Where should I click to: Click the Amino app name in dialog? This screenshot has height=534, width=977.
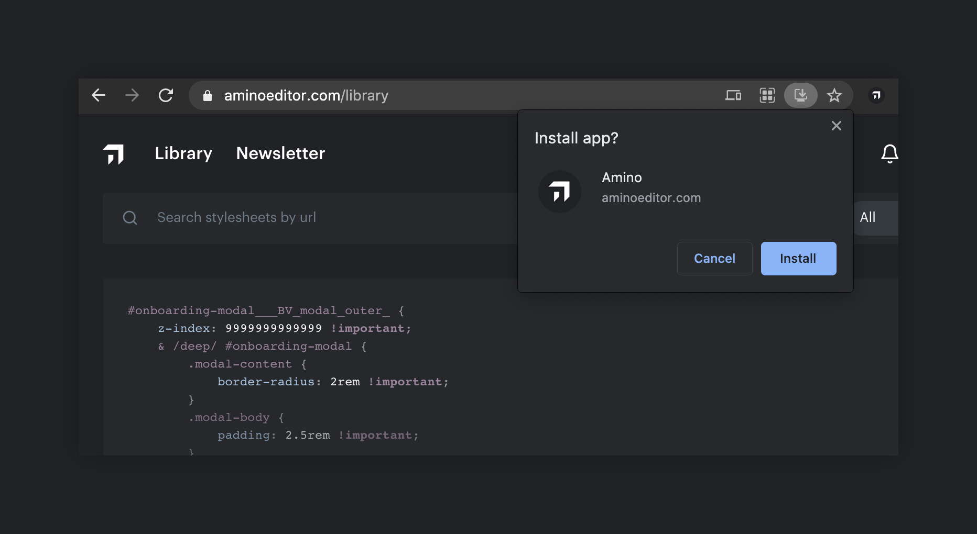tap(622, 177)
